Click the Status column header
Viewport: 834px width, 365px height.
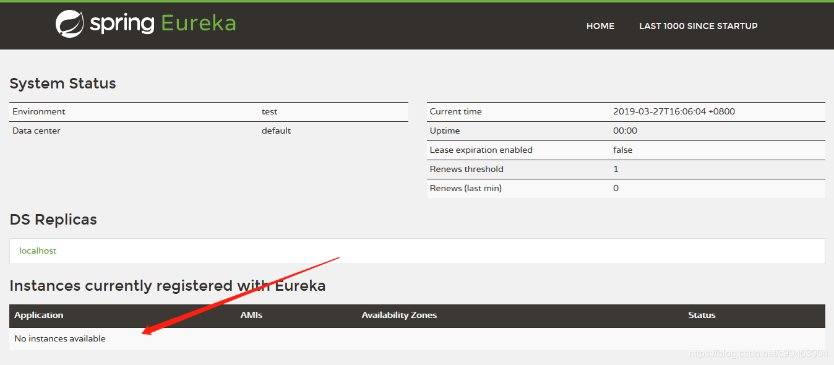point(702,315)
